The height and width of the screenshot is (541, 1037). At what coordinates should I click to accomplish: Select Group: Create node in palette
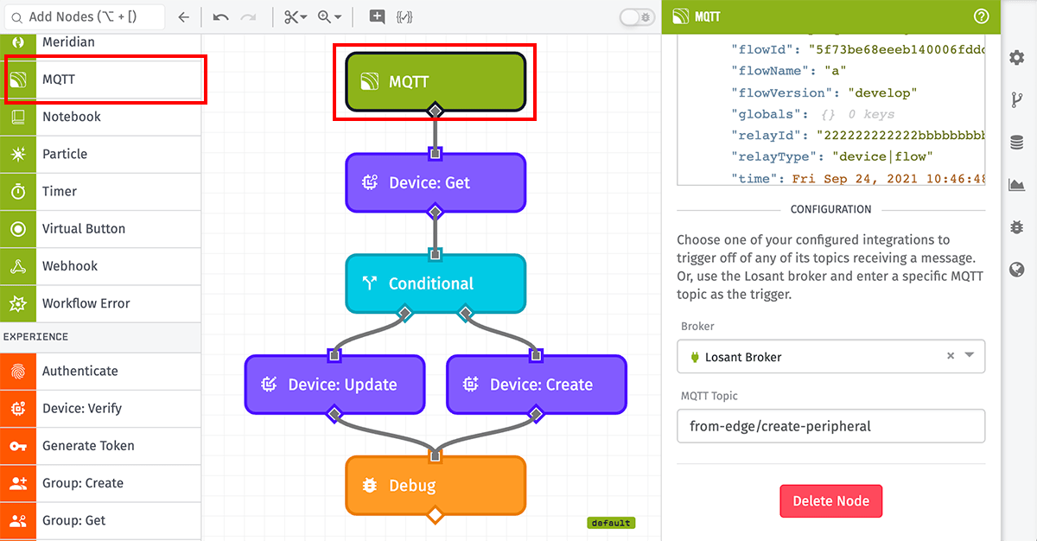100,483
